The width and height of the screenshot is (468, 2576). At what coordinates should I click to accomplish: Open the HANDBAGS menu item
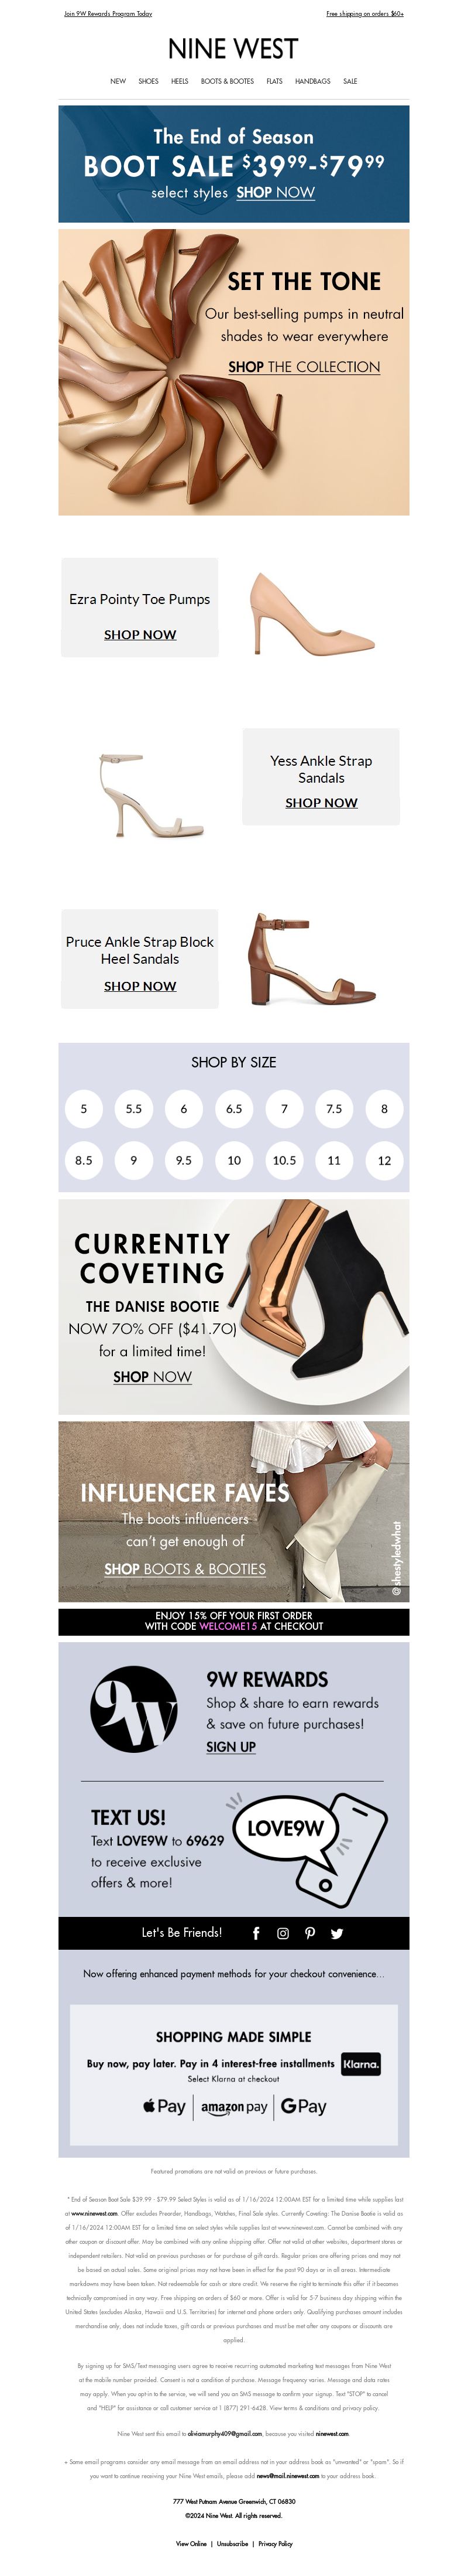(312, 81)
